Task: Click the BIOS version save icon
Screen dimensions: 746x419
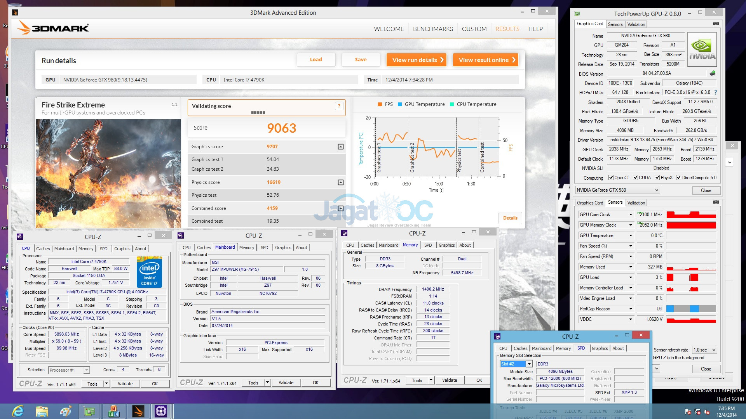Action: pos(712,73)
